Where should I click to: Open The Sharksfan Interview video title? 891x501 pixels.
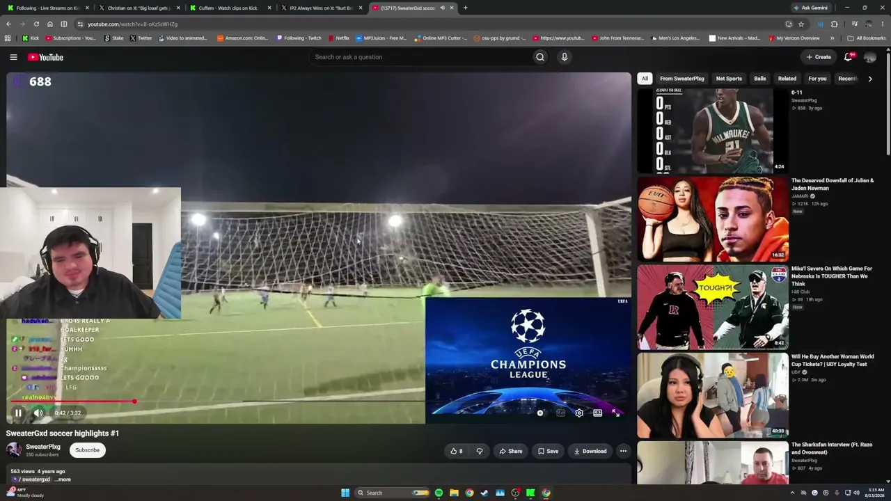832,448
